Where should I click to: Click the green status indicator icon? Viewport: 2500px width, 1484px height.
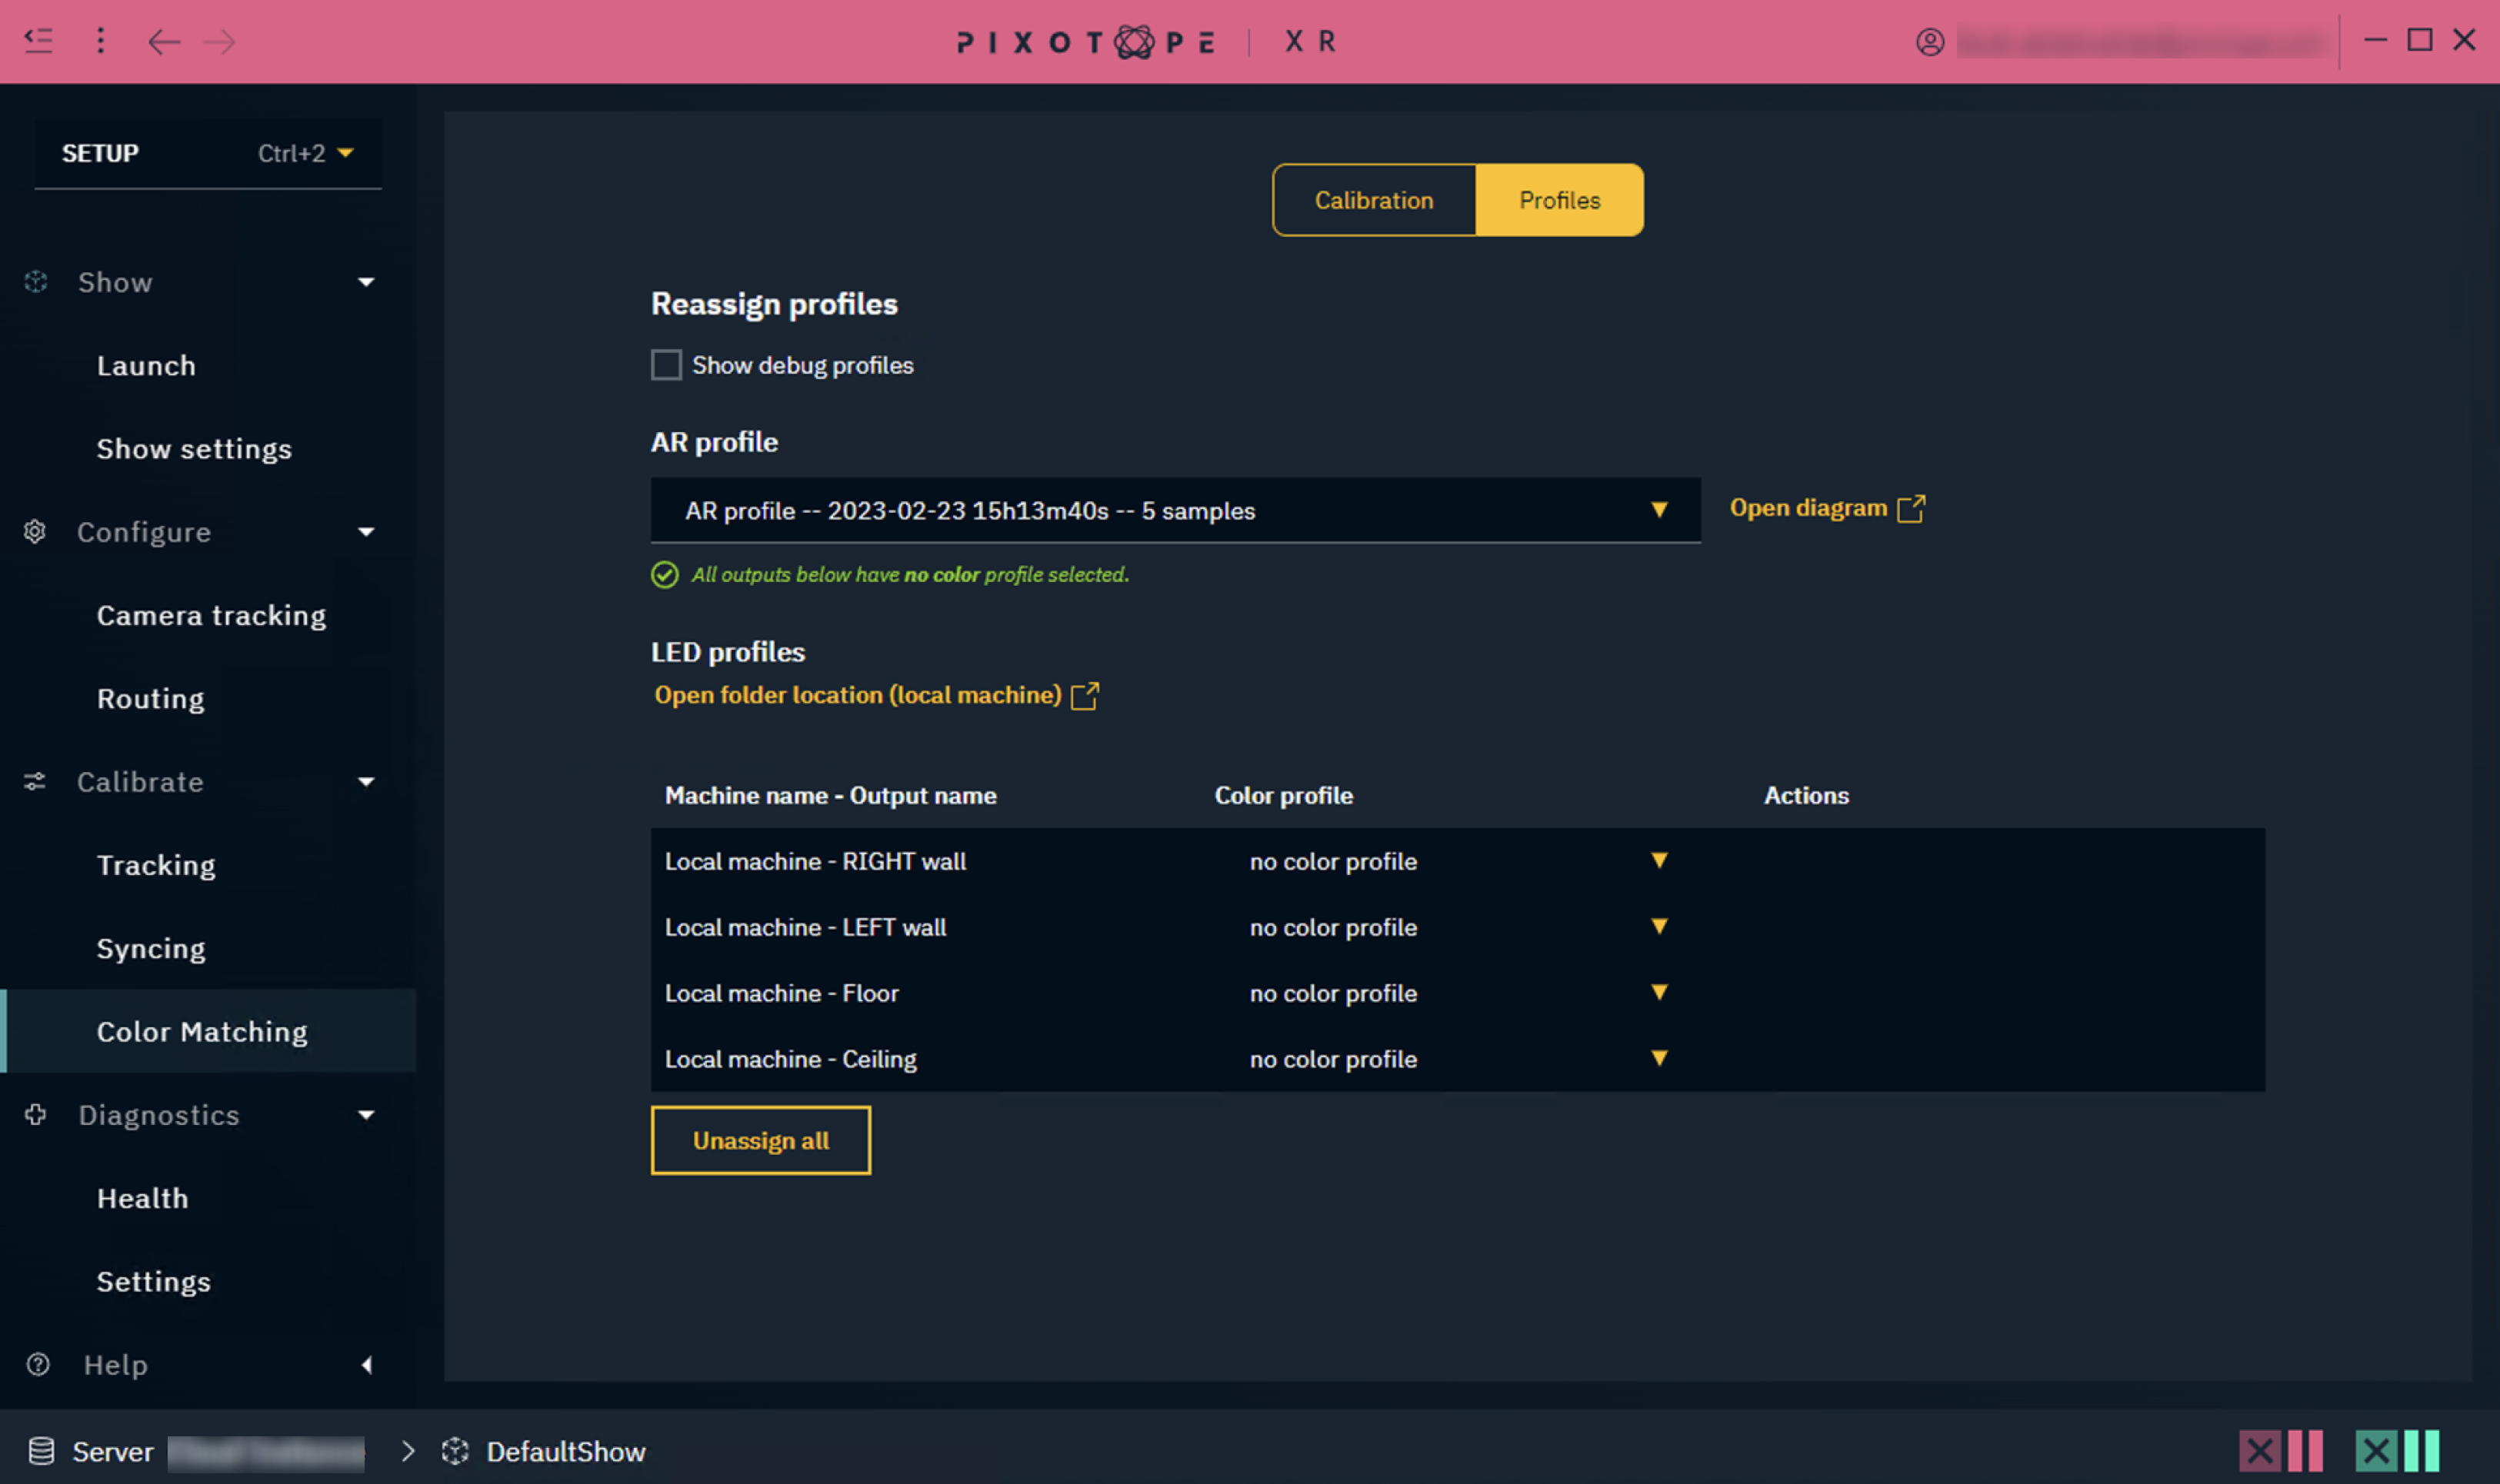2396,1450
